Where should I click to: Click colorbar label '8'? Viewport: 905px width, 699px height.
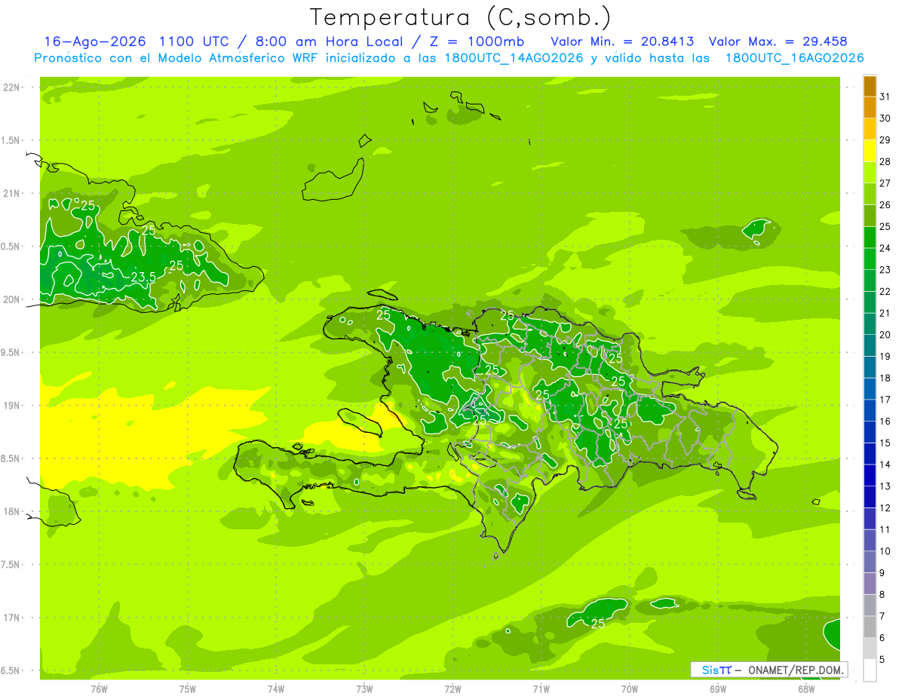[882, 594]
